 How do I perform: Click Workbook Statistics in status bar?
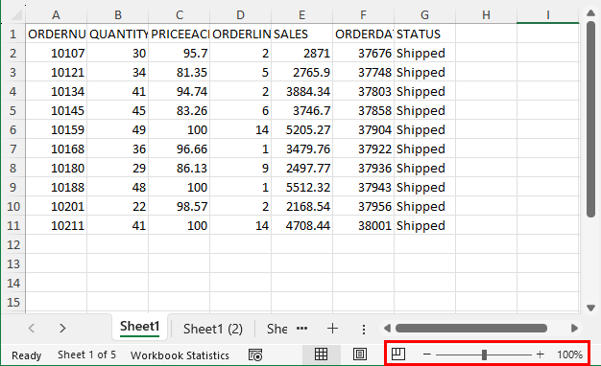coord(180,355)
